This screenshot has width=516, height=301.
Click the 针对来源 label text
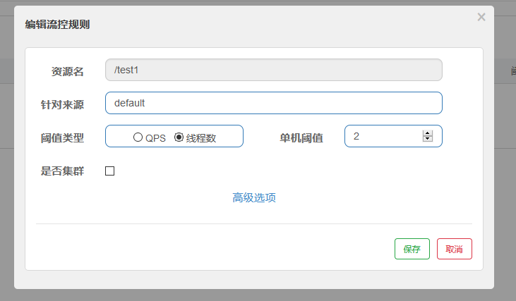(x=62, y=104)
